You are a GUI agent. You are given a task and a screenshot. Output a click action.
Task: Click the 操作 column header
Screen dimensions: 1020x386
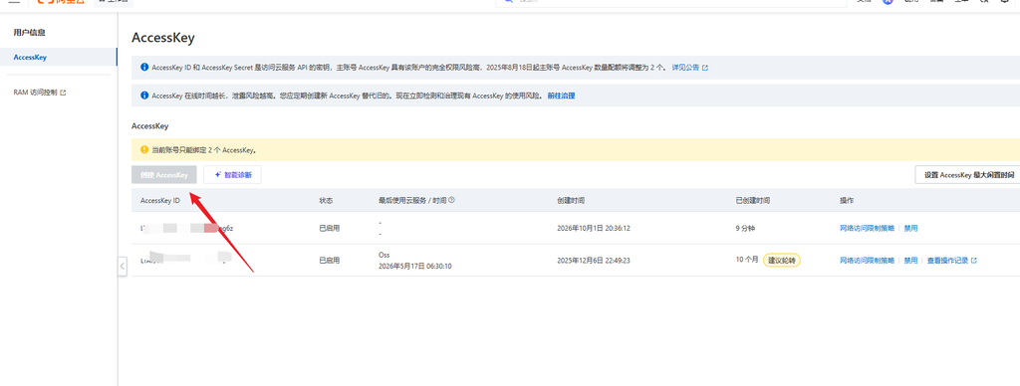pyautogui.click(x=847, y=201)
